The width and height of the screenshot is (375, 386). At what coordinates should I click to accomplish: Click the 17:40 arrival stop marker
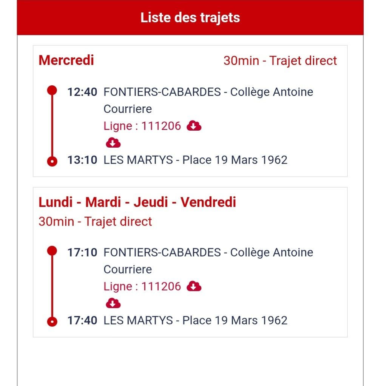point(52,322)
